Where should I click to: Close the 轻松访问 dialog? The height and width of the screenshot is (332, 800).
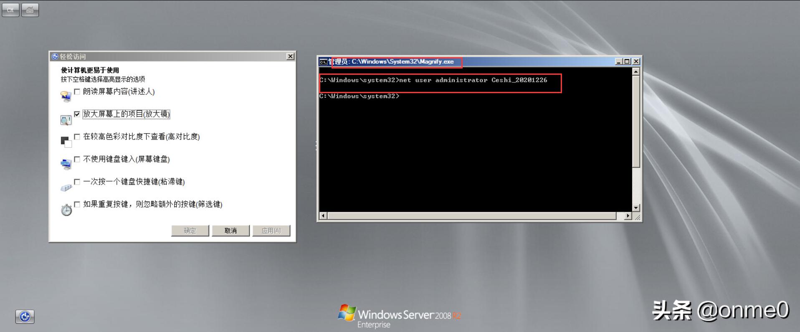click(291, 56)
